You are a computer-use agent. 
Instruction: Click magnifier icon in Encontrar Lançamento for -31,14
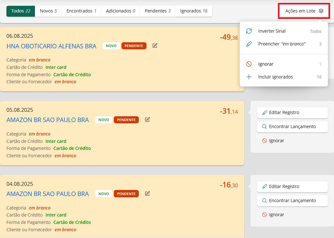(x=264, y=127)
